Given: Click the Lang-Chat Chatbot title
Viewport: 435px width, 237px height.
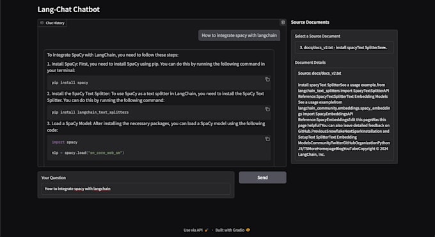Looking at the screenshot, I should click(x=68, y=10).
